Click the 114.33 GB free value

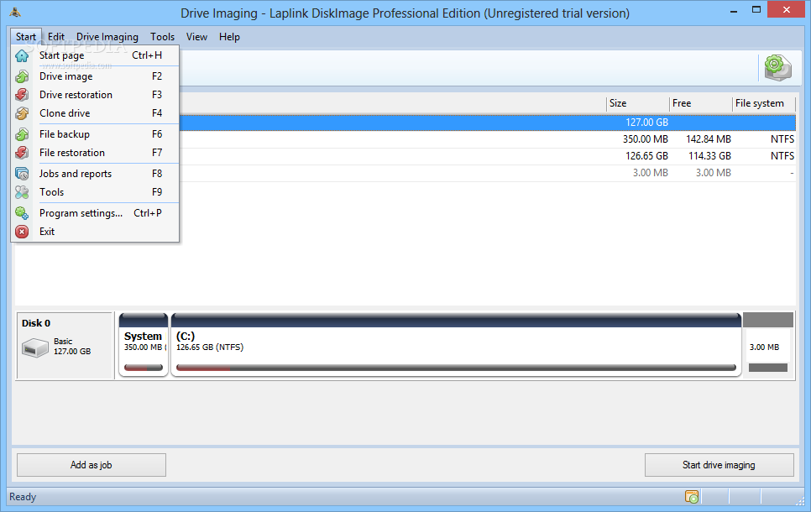click(x=709, y=156)
